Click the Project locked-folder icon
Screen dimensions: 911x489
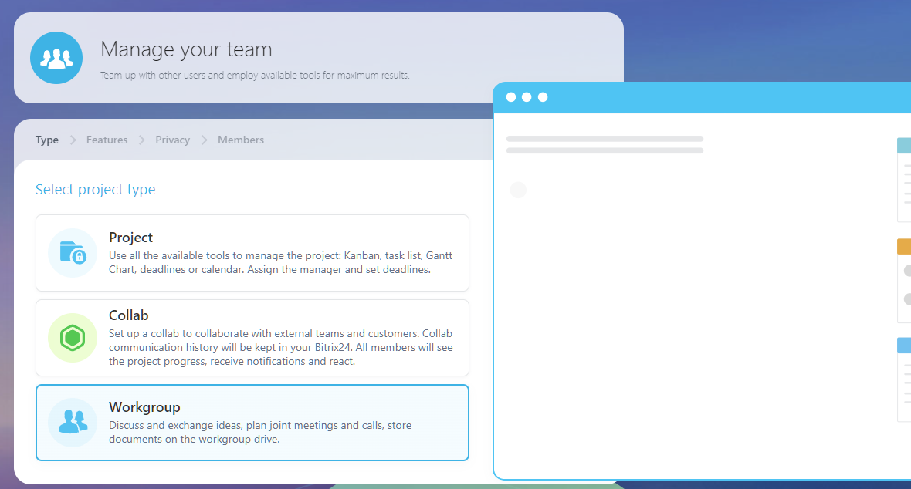[x=72, y=252]
